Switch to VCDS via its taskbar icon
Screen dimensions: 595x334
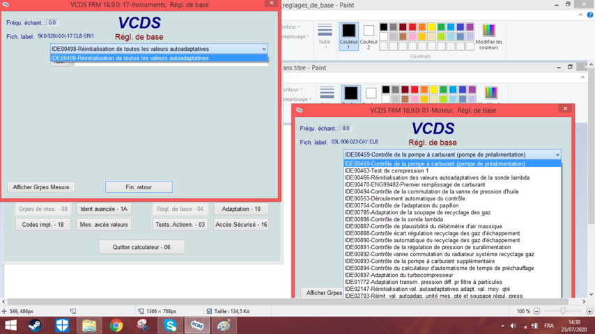[x=197, y=326]
